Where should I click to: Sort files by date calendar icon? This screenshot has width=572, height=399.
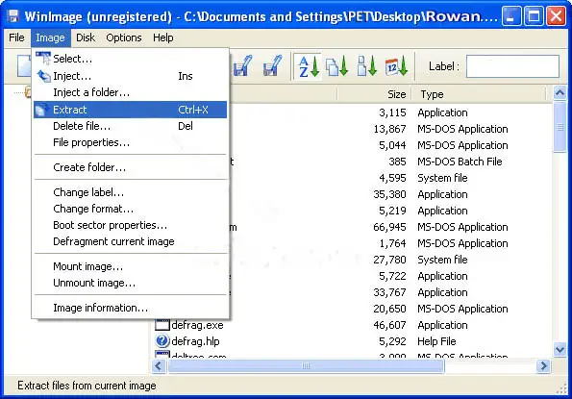pos(396,66)
